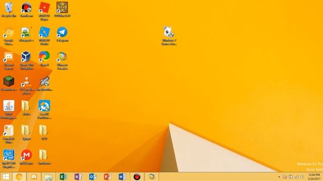Select the Java UPnP PortMapper icon
This screenshot has height=181, width=323.
coord(9,110)
